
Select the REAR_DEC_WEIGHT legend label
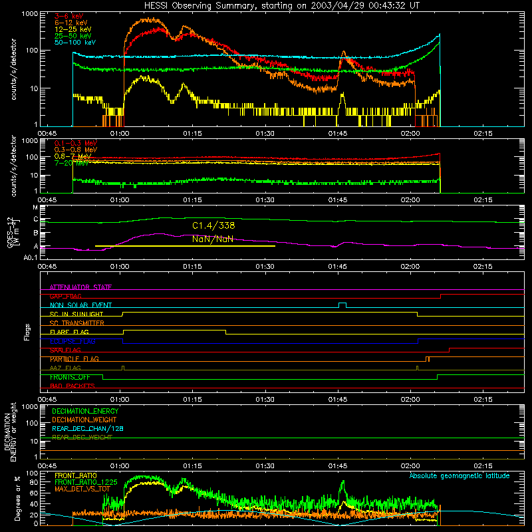(x=82, y=438)
